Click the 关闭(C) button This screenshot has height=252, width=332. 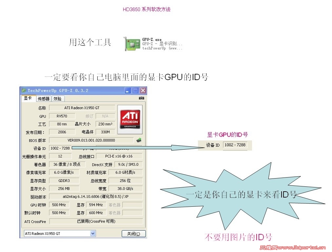pos(134,234)
